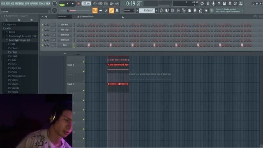The height and width of the screenshot is (148, 263).
Task: Open the content library shop icon
Action: (212, 11)
